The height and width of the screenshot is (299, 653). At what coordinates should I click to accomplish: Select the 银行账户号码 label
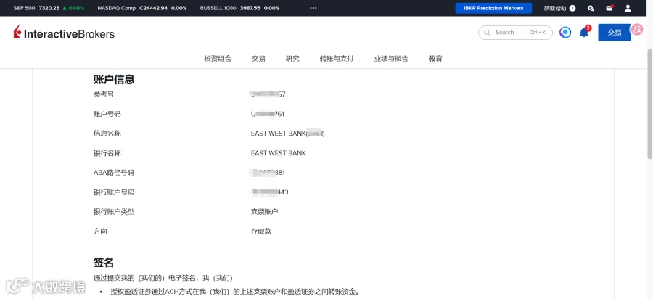114,192
